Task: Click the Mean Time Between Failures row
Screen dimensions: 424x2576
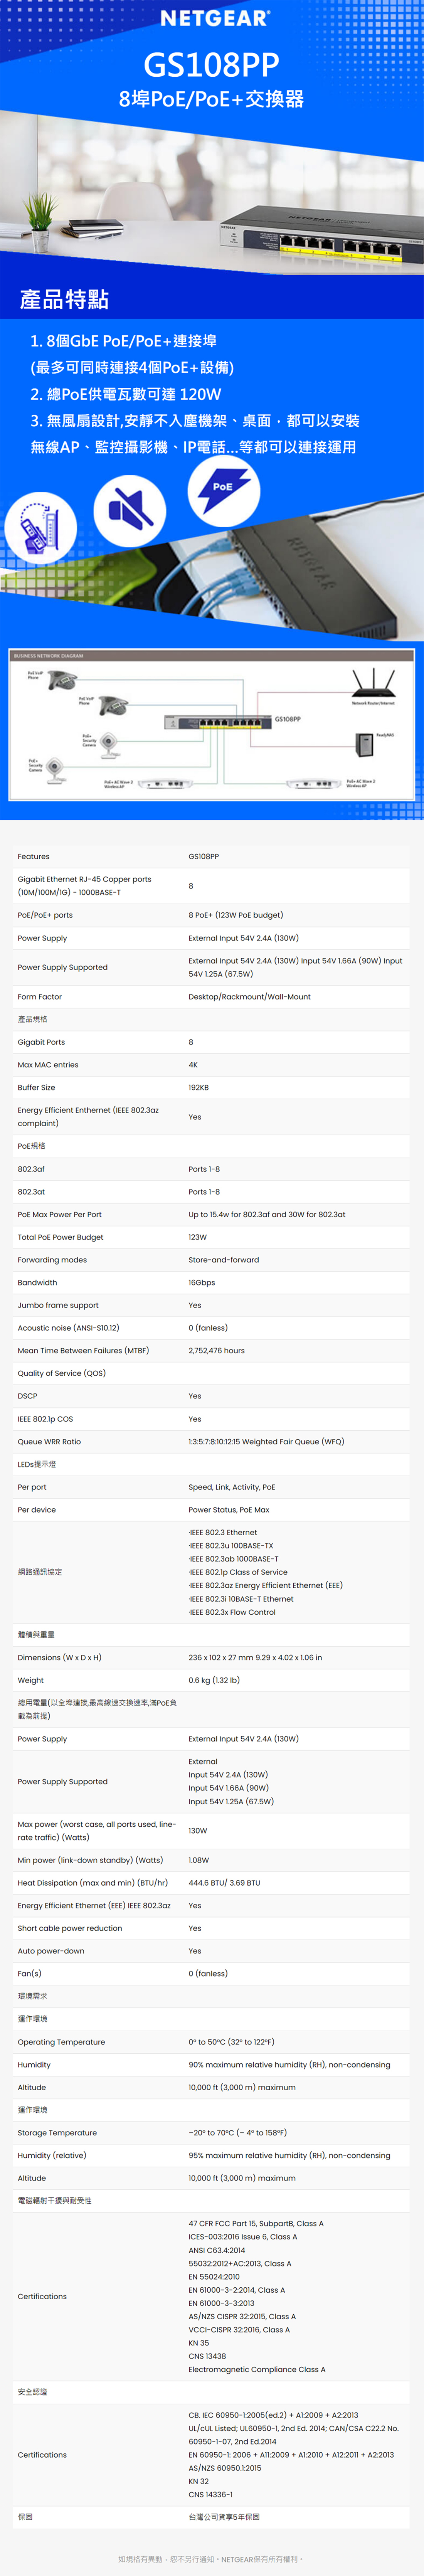Action: pyautogui.click(x=212, y=1350)
